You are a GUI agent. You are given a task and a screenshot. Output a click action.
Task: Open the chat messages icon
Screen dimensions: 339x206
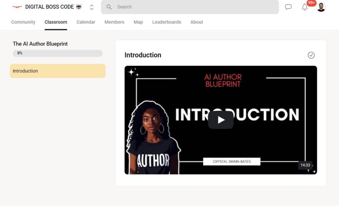click(288, 7)
